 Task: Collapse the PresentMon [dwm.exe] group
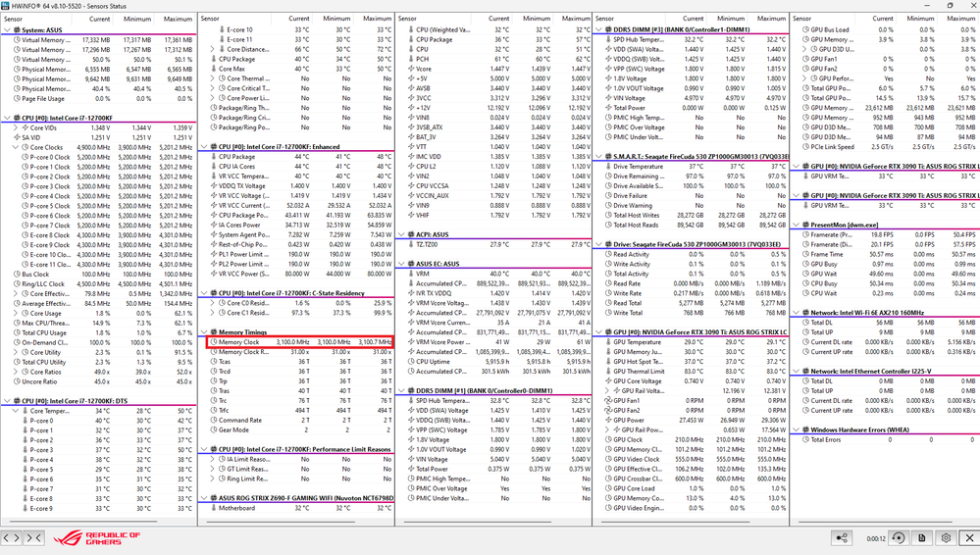797,225
